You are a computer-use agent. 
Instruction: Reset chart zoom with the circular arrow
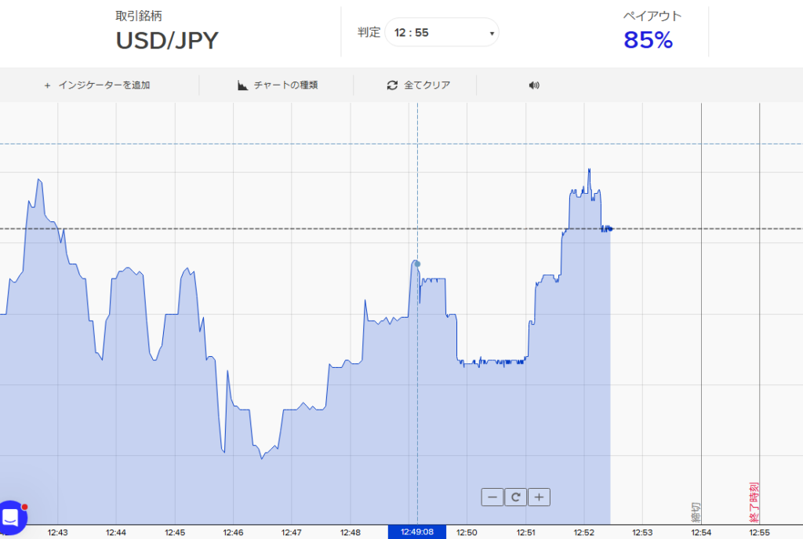pyautogui.click(x=515, y=497)
